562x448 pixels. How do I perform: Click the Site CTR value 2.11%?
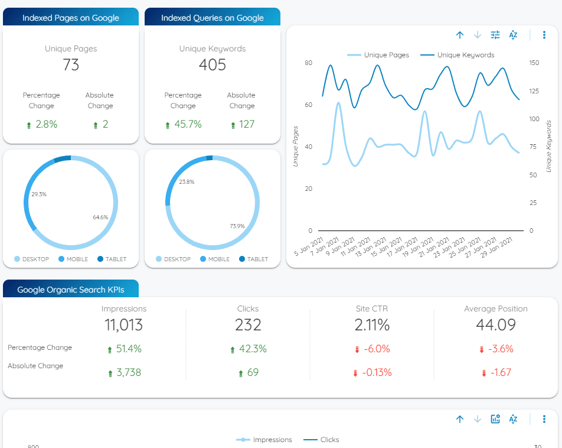click(372, 325)
